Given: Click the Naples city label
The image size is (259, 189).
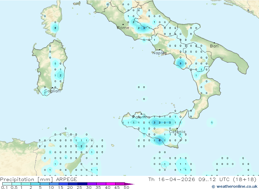Looking at the screenshot, I should 160,53.
